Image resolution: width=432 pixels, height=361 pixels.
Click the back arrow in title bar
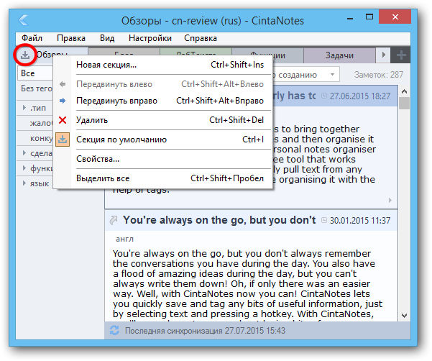pyautogui.click(x=23, y=20)
